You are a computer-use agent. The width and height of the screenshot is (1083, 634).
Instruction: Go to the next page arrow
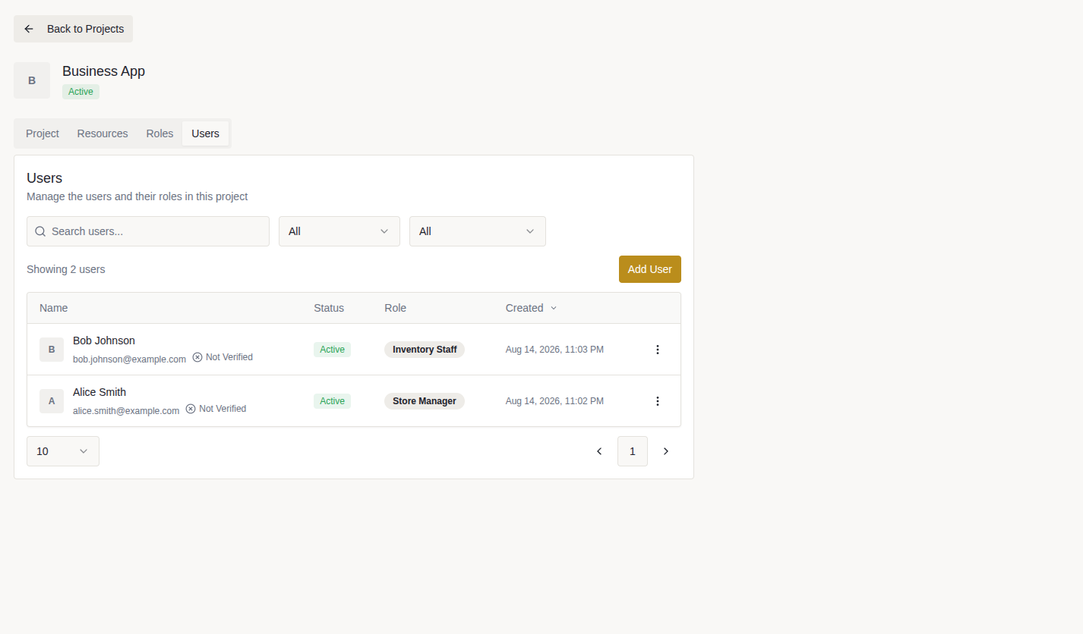point(666,451)
